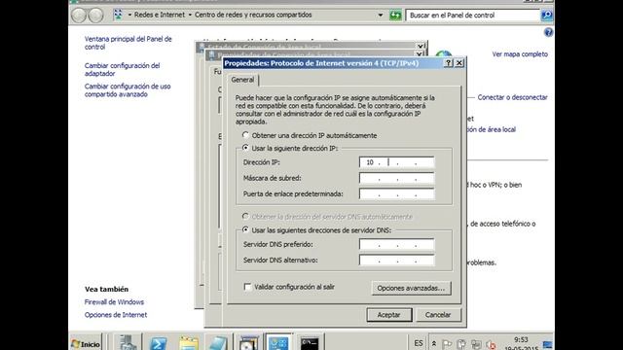Select Usar la siguiente dirección IP
This screenshot has height=350, width=623.
[x=245, y=148]
